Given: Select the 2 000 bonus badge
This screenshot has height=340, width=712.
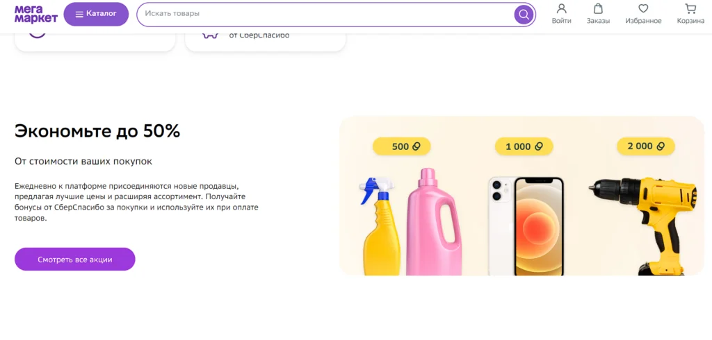Looking at the screenshot, I should point(645,146).
